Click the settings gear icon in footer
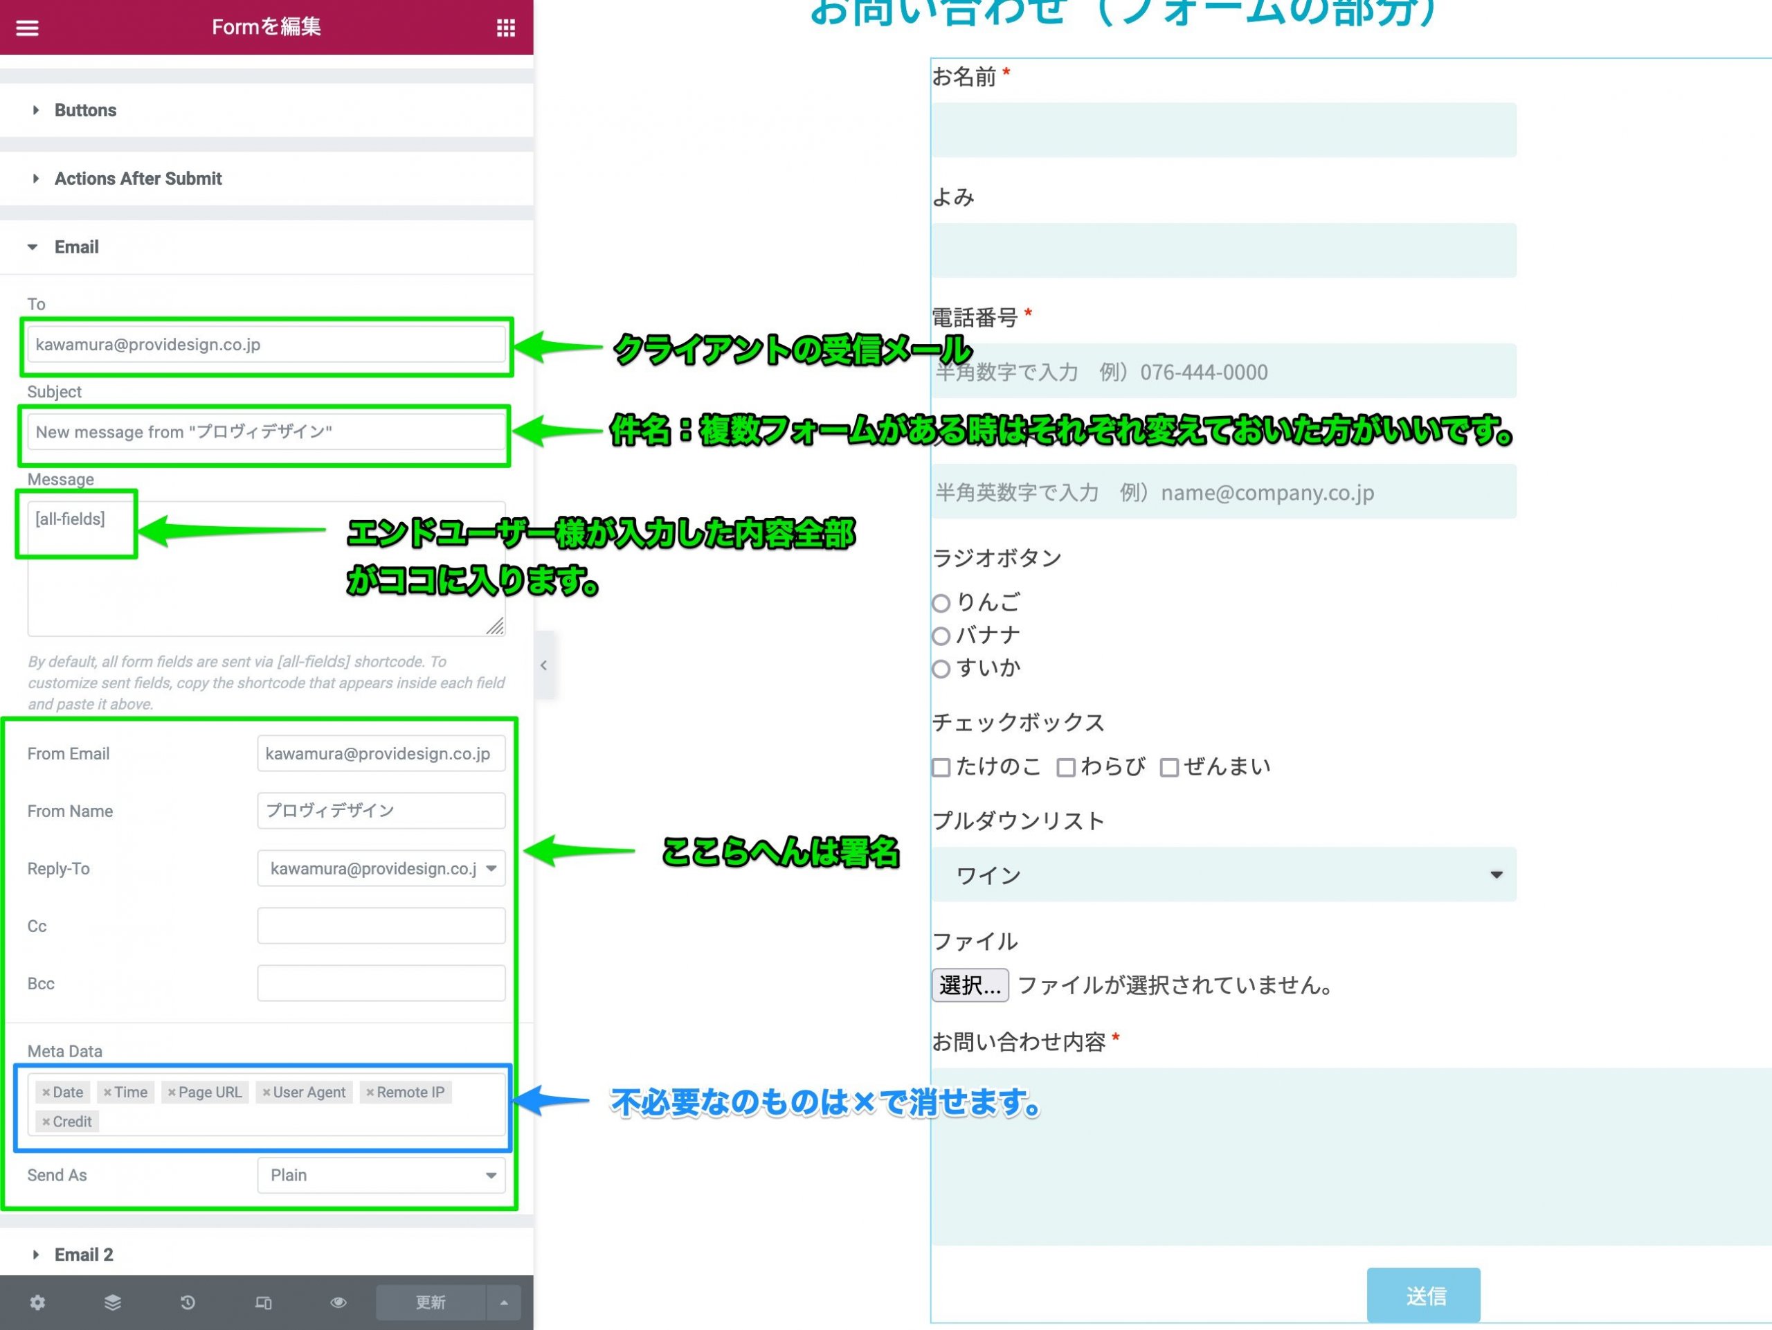This screenshot has height=1330, width=1772. 37,1302
